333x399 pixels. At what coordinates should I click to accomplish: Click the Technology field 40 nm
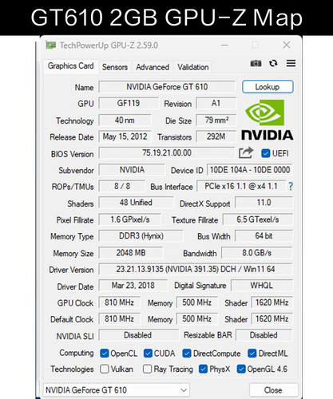[125, 120]
